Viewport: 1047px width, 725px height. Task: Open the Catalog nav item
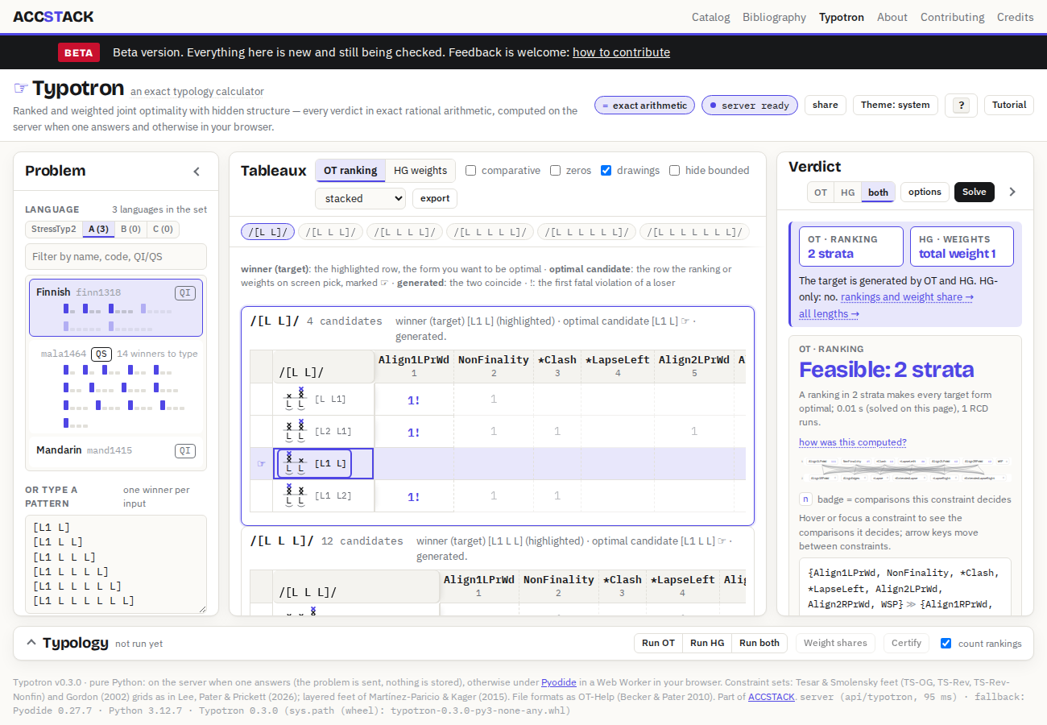(711, 17)
